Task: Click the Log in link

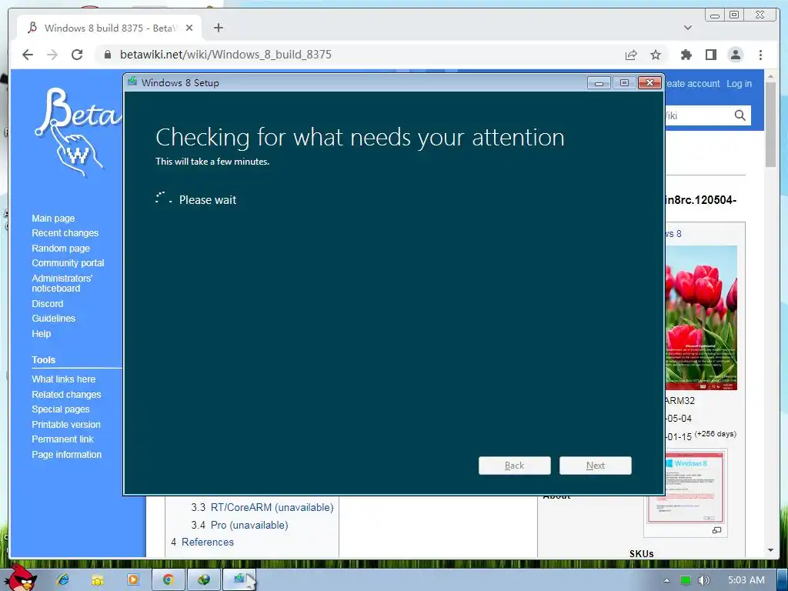Action: tap(740, 84)
